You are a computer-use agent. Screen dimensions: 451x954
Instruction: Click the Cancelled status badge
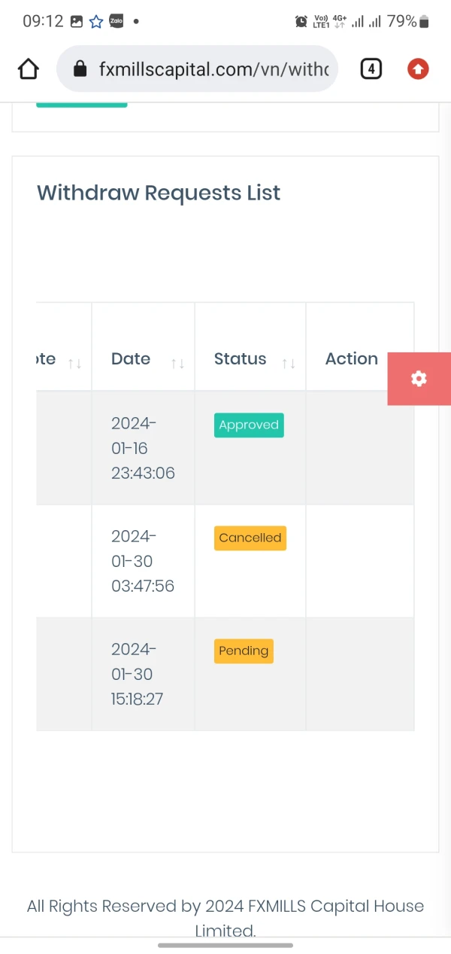[250, 538]
